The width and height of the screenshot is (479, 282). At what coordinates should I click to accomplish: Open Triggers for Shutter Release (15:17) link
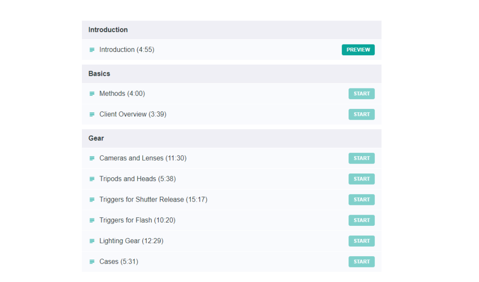[153, 199]
